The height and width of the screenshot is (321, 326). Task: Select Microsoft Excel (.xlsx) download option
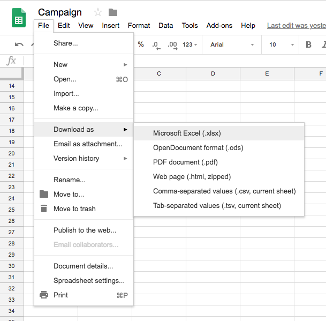pos(187,133)
